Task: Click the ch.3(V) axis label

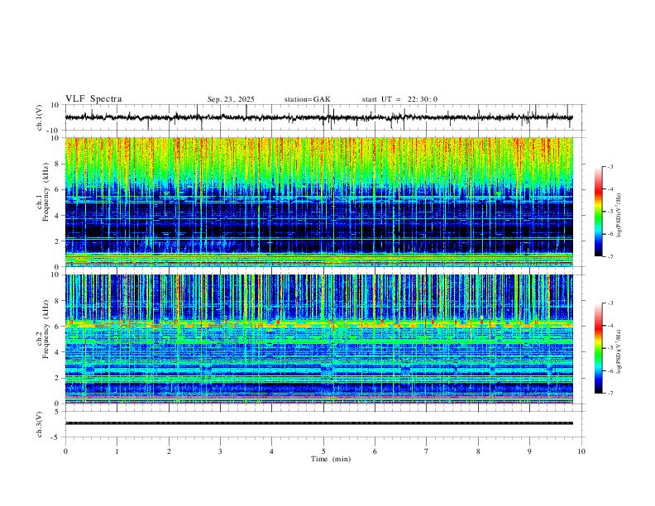Action: [x=40, y=424]
